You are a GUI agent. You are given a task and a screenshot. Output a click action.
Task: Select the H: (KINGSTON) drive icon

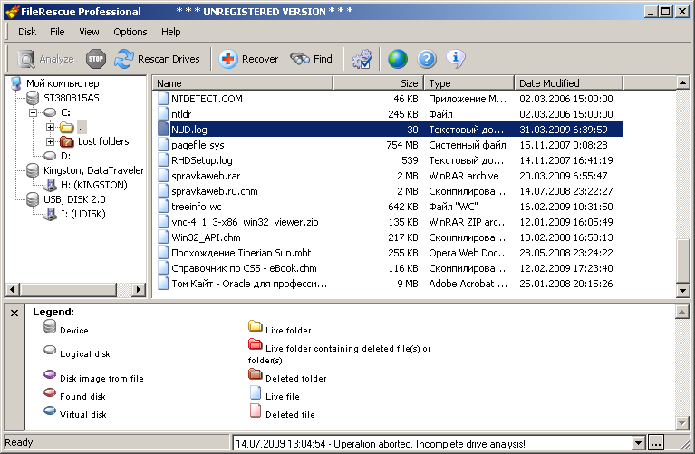pos(50,185)
